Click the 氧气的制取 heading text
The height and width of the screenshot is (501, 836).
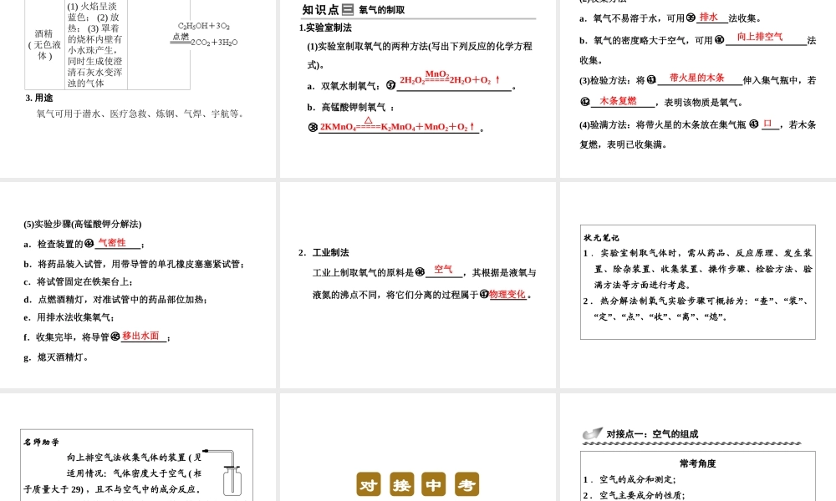pos(382,9)
